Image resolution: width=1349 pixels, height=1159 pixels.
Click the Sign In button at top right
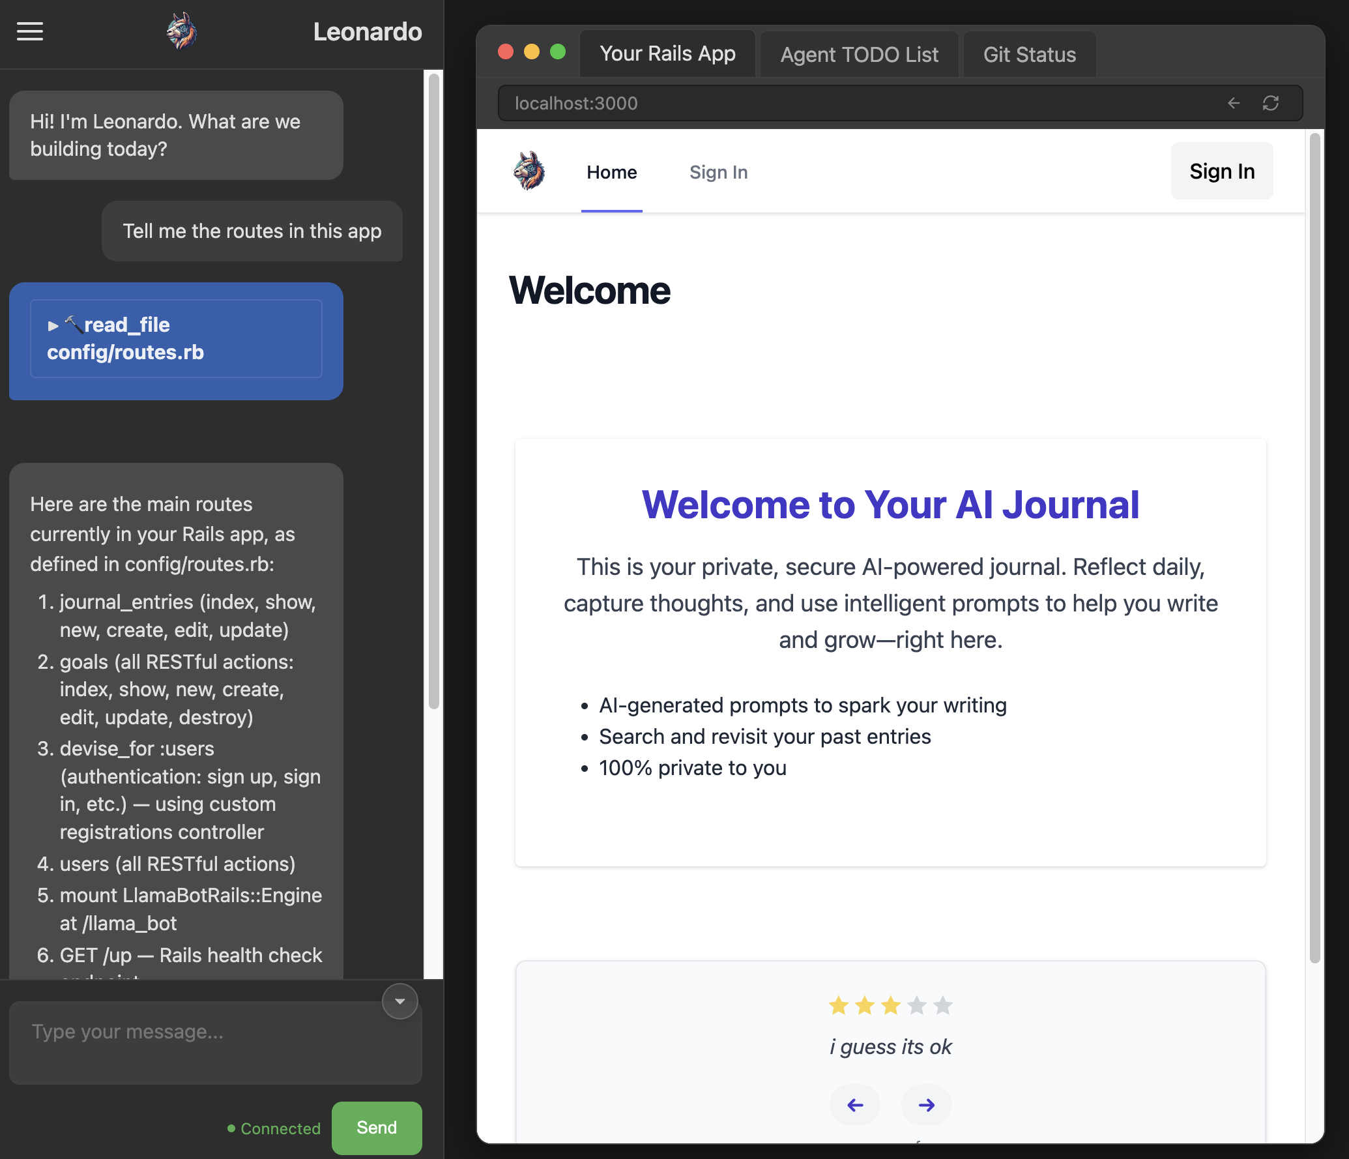coord(1222,171)
